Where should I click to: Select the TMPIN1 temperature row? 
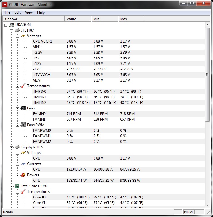pyautogui.click(x=119, y=97)
